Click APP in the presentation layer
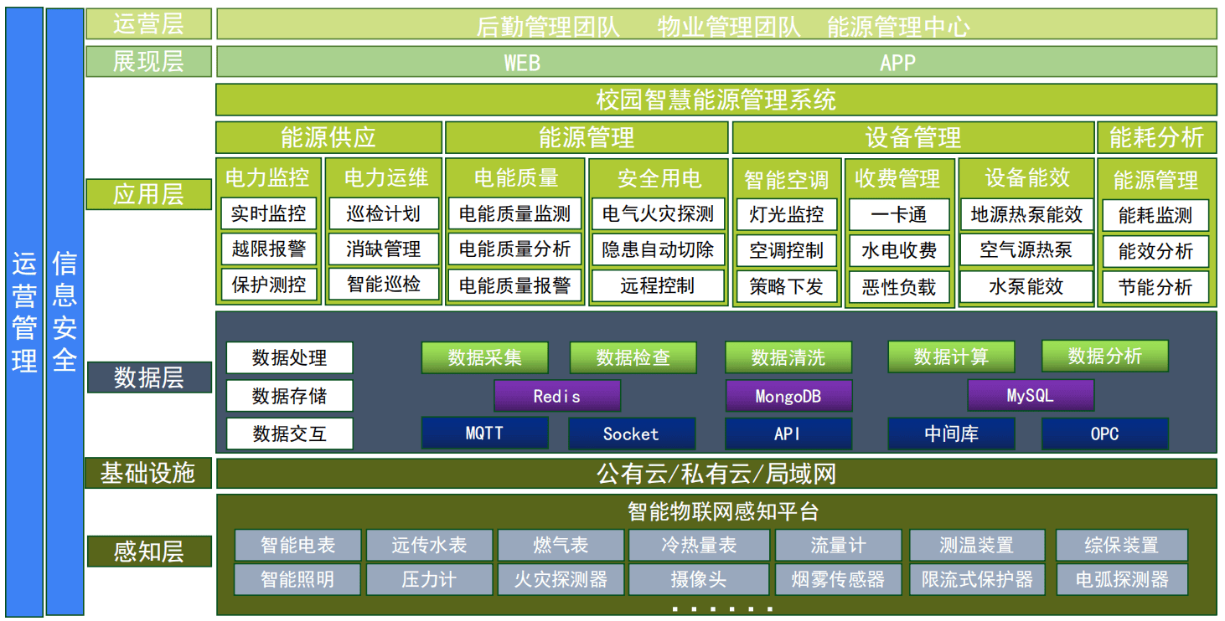This screenshot has width=1225, height=621. 897,63
